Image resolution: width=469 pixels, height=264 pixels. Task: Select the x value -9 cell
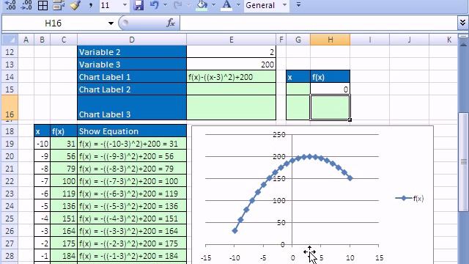coord(42,156)
